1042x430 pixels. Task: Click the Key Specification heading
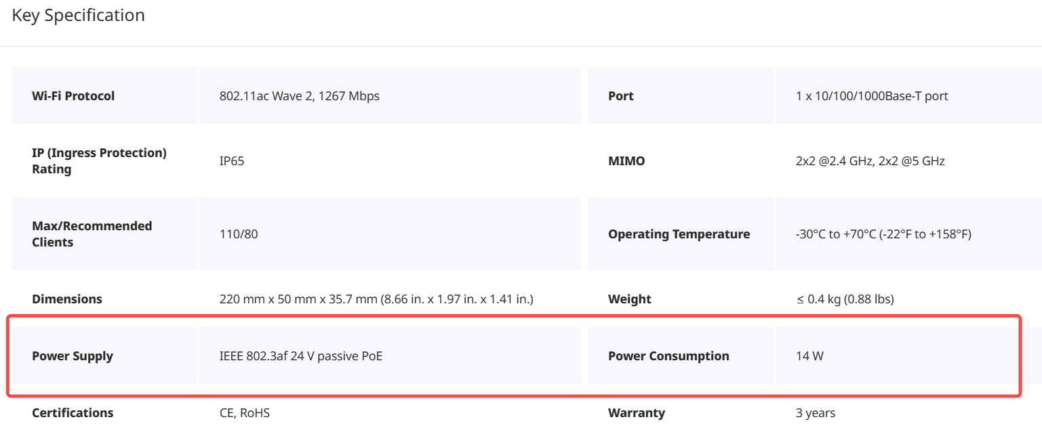(79, 15)
